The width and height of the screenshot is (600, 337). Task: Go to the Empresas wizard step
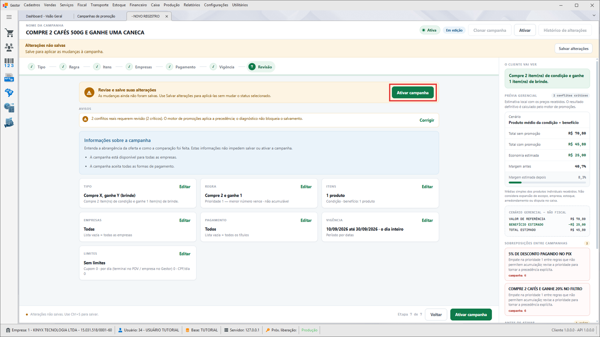139,67
